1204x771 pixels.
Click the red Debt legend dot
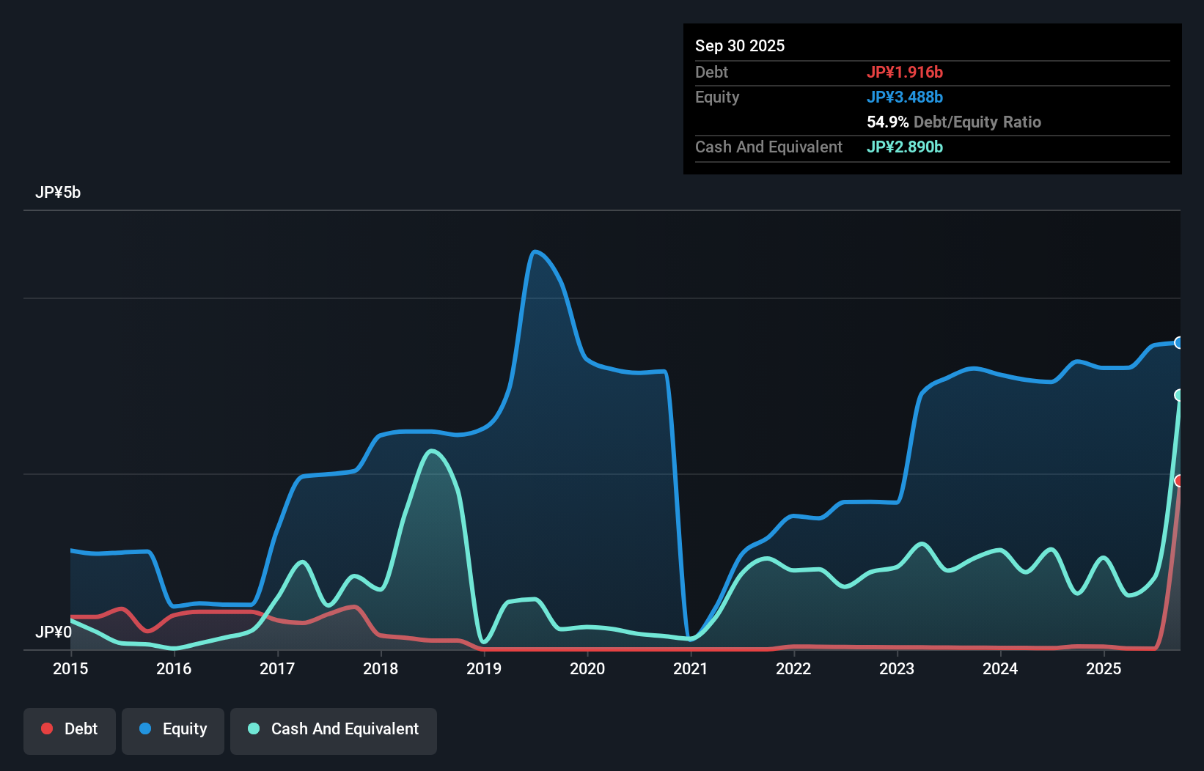click(x=47, y=728)
